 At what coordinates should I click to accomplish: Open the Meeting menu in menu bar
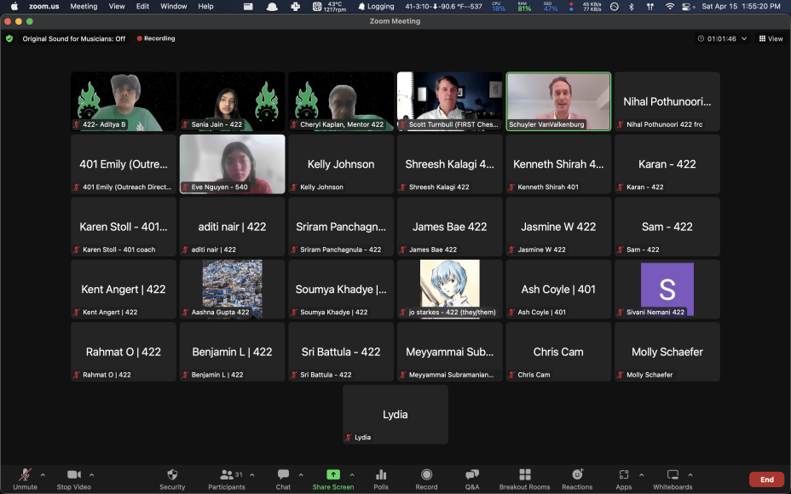(x=84, y=6)
